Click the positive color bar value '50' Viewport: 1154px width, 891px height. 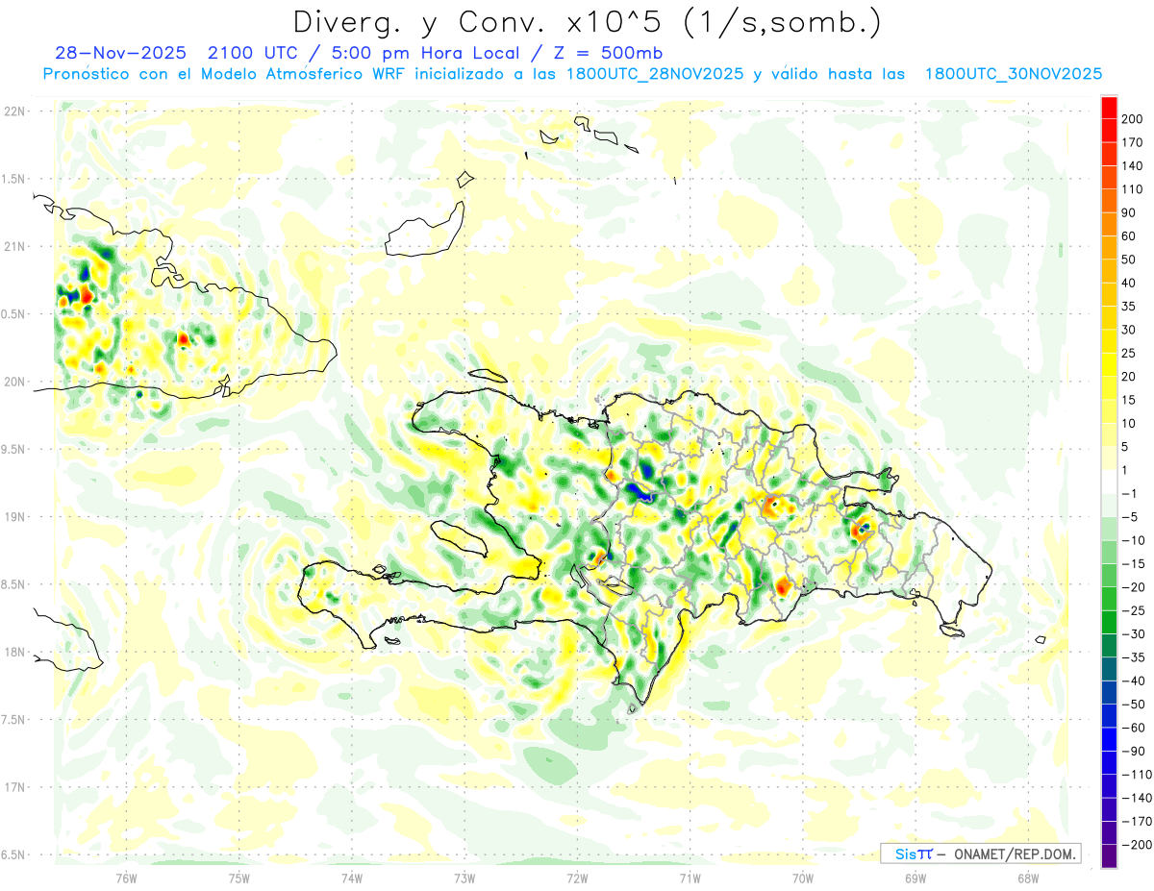[1129, 260]
